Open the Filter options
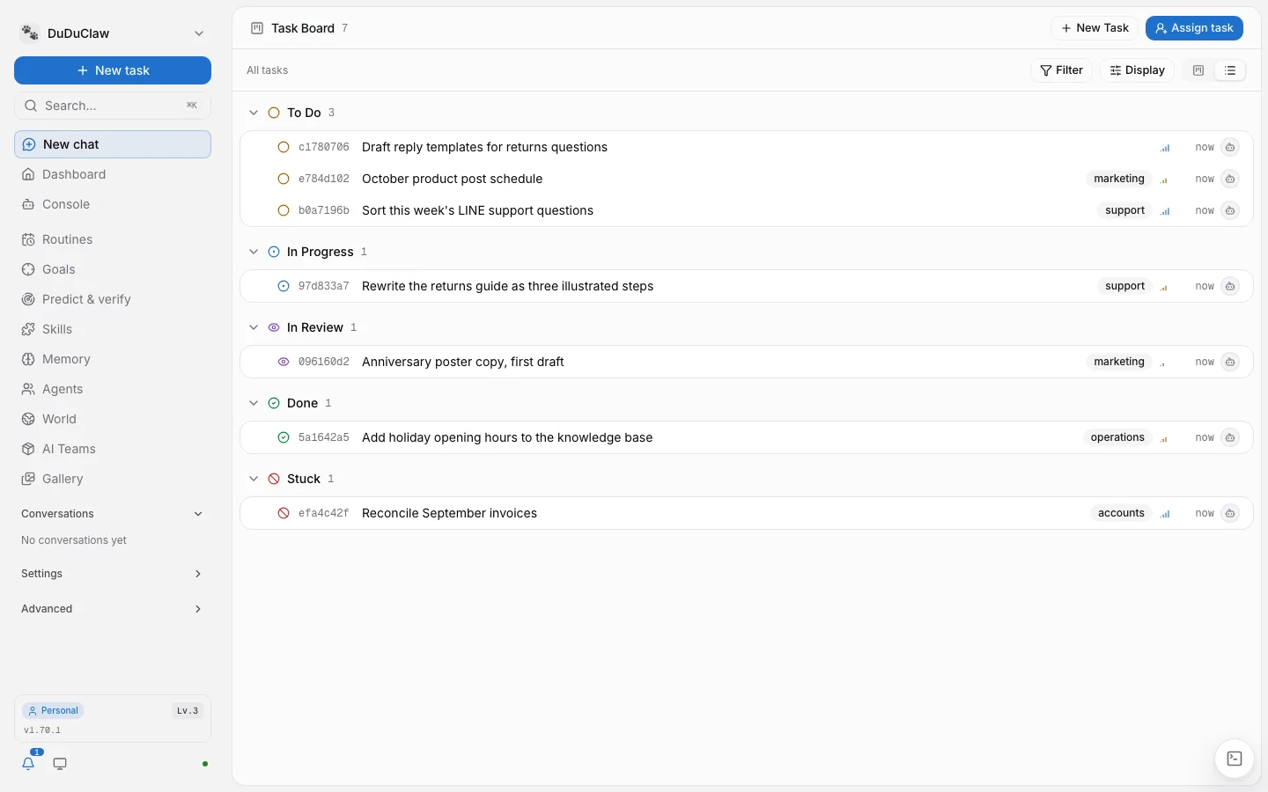 tap(1061, 70)
